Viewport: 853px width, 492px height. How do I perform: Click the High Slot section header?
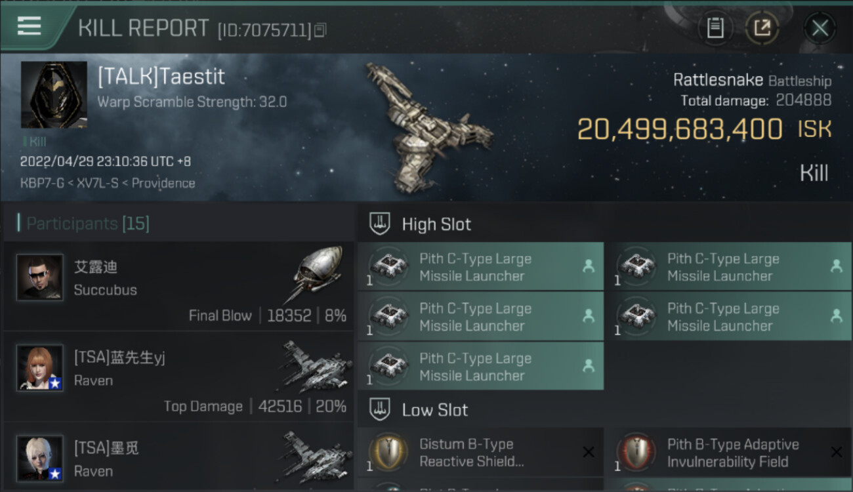click(x=436, y=224)
